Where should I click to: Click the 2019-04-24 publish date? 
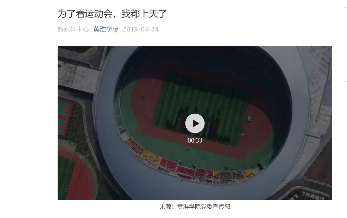pyautogui.click(x=141, y=29)
